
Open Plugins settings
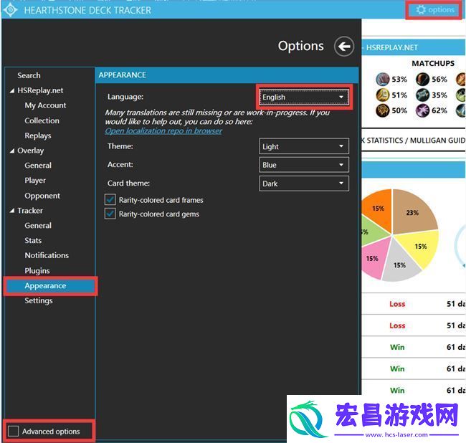click(x=37, y=271)
